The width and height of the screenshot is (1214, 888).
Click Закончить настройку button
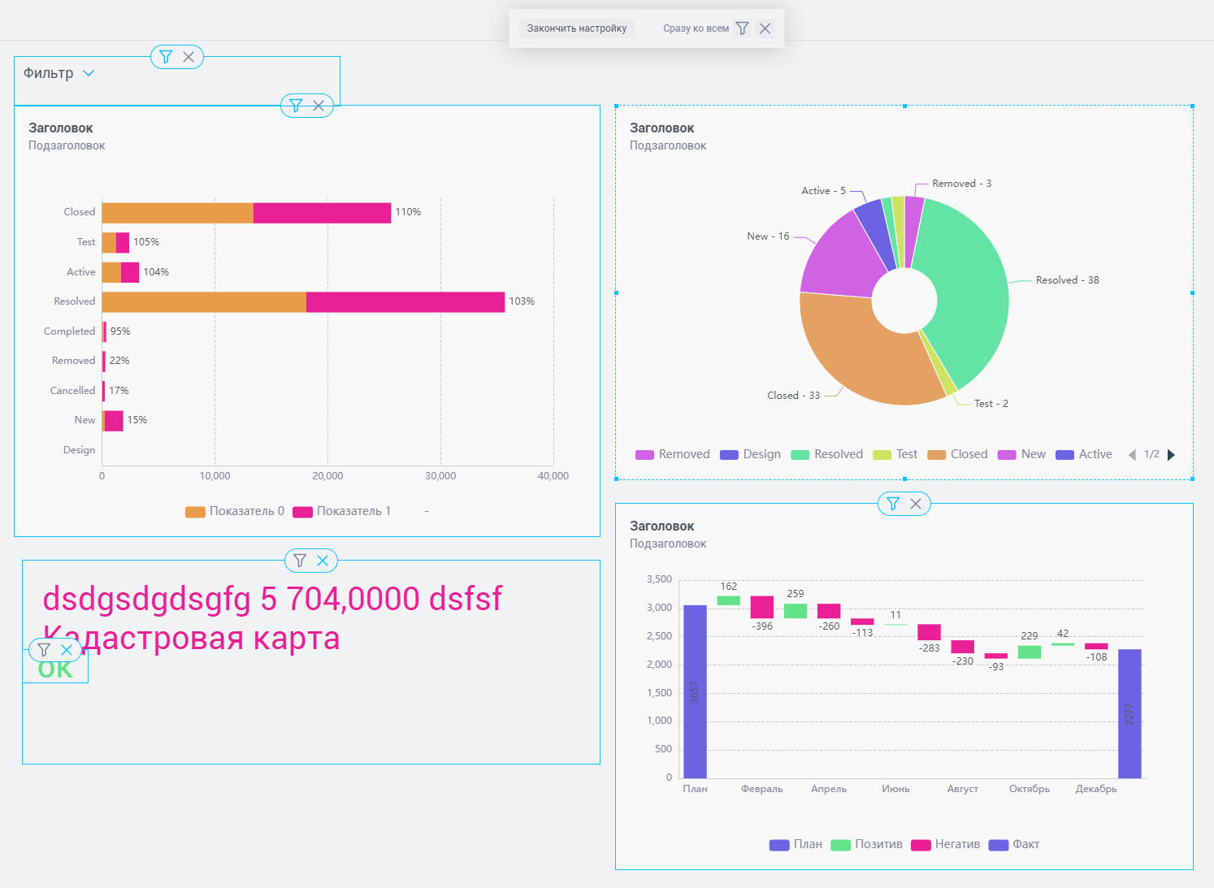577,28
